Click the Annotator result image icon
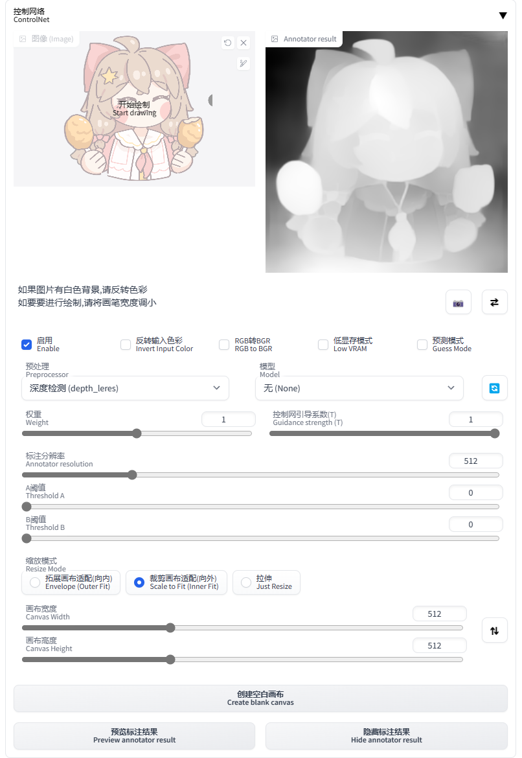522x758 pixels. point(275,39)
